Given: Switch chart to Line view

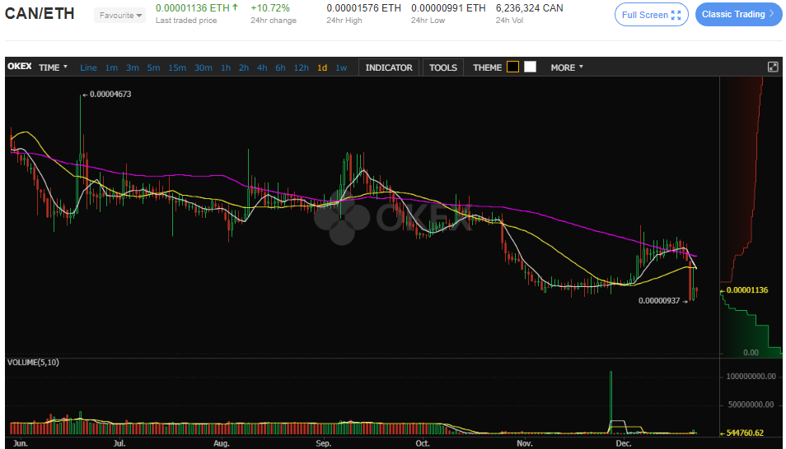Looking at the screenshot, I should coord(88,67).
